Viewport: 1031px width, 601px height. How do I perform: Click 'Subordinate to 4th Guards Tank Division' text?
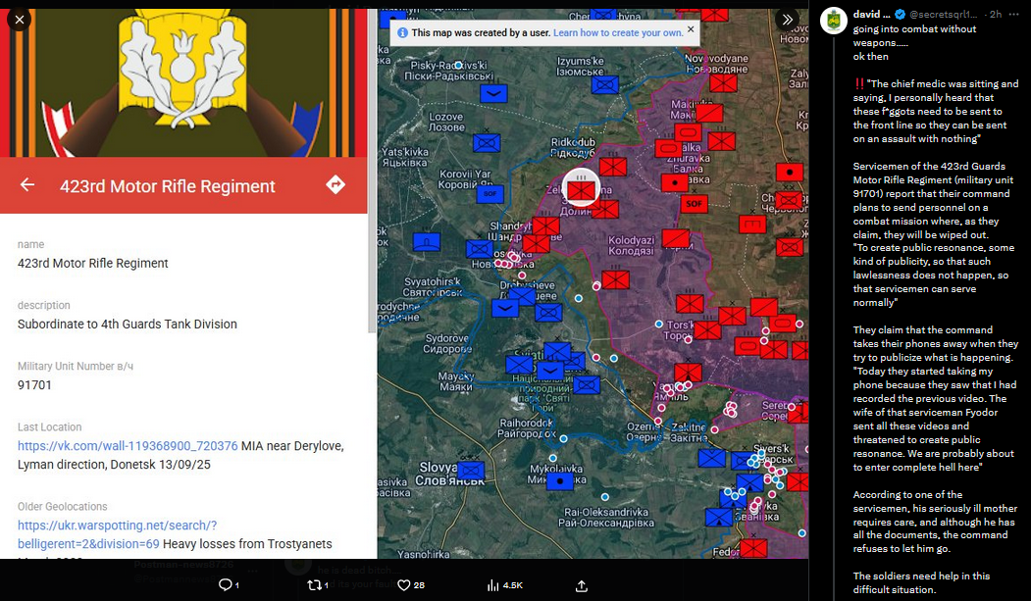pos(128,324)
